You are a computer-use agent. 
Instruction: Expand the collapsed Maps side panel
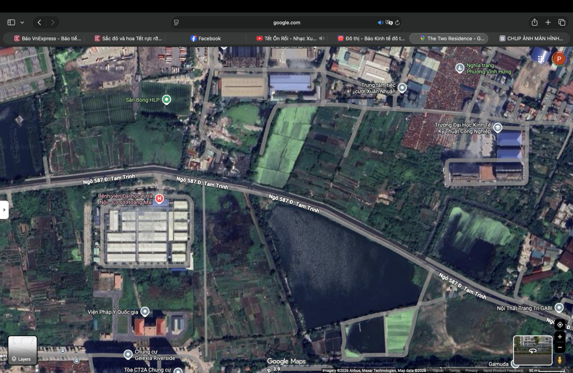point(4,210)
